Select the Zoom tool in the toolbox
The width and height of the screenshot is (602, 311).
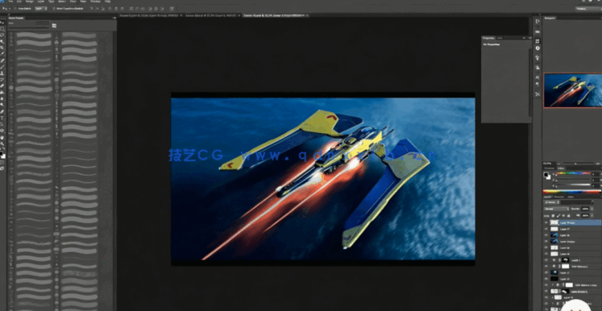pyautogui.click(x=2, y=143)
